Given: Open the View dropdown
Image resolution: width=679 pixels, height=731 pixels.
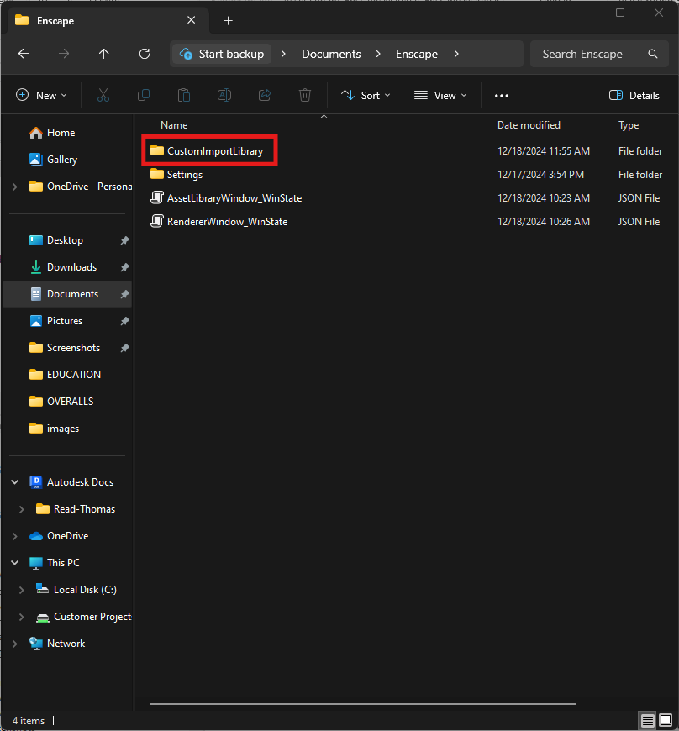Looking at the screenshot, I should [439, 95].
